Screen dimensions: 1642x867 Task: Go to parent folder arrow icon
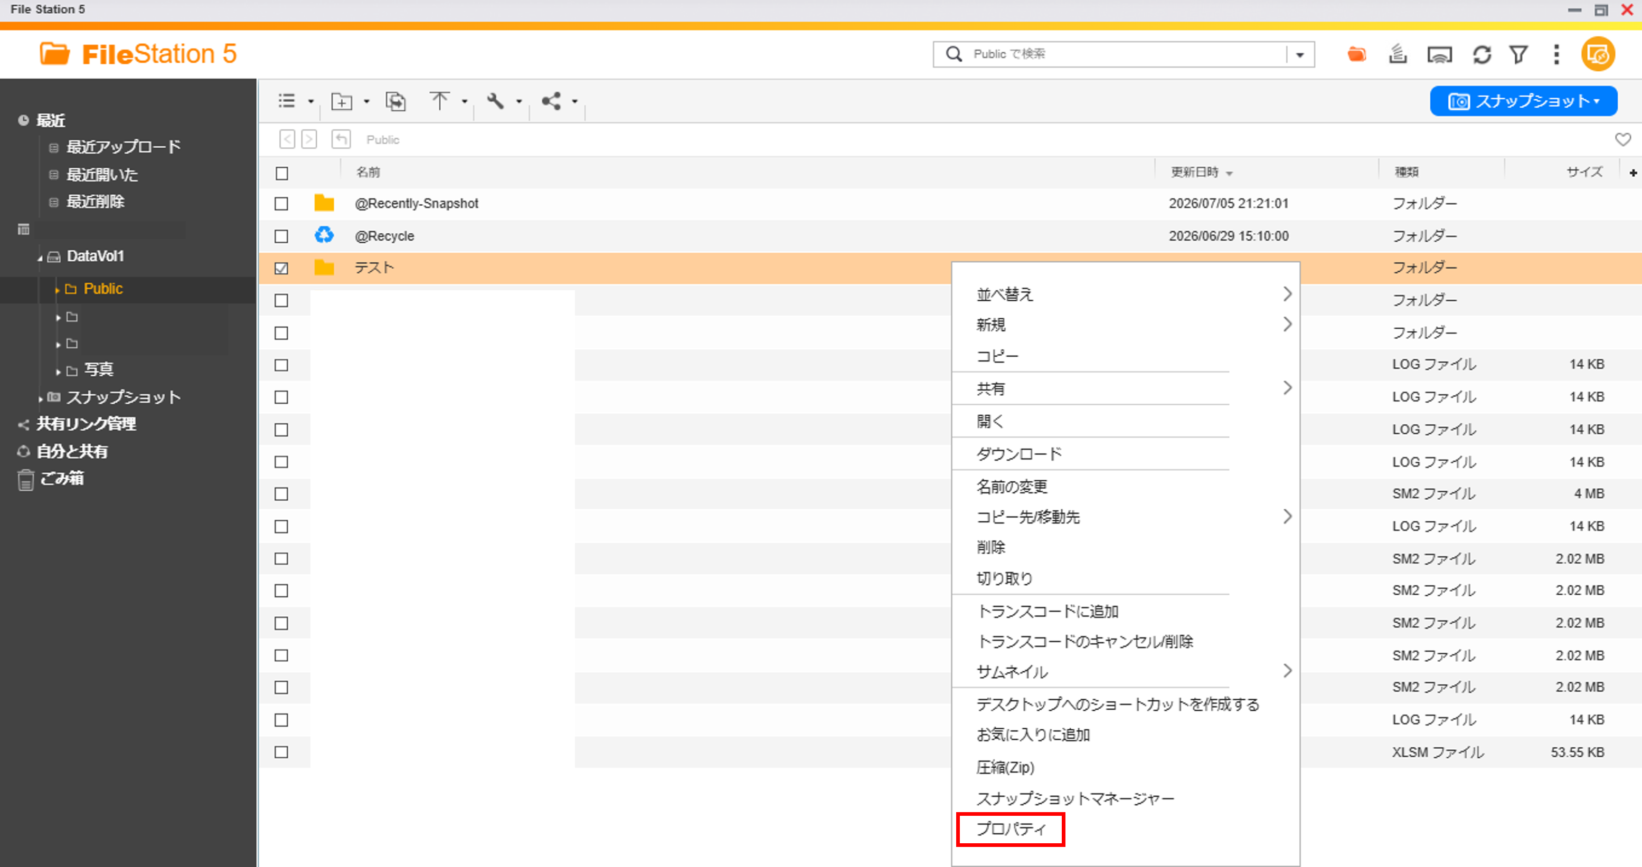[x=341, y=139]
